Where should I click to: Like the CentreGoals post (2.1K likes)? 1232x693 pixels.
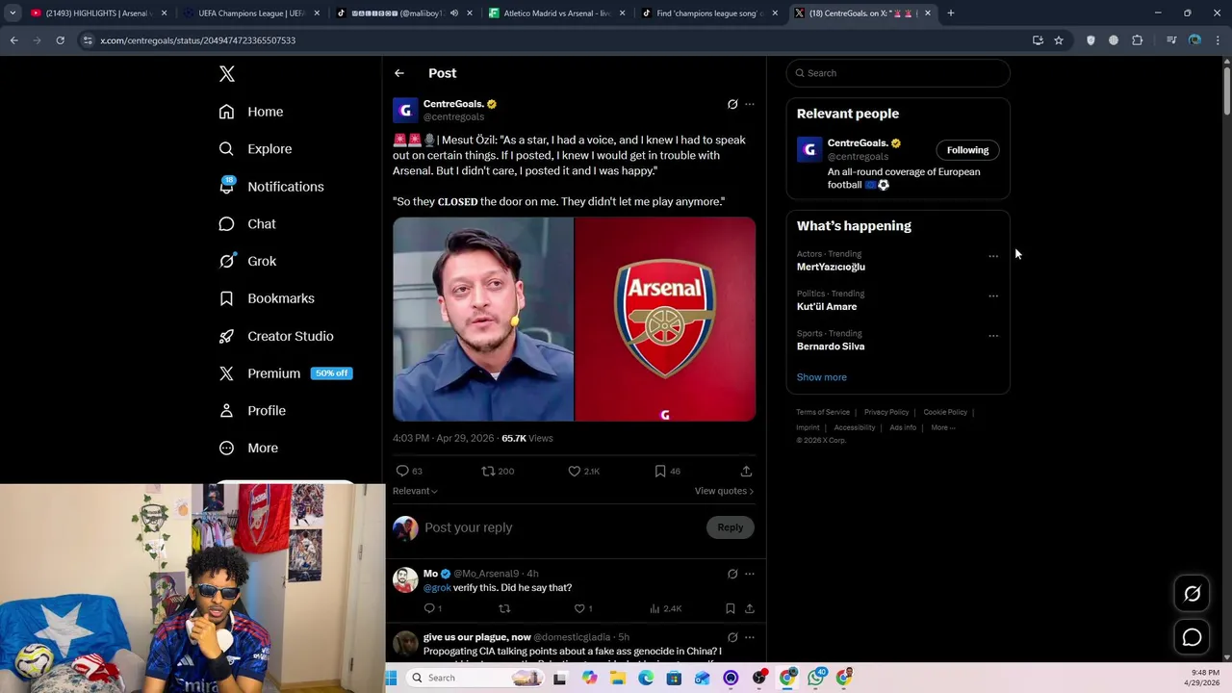(583, 471)
